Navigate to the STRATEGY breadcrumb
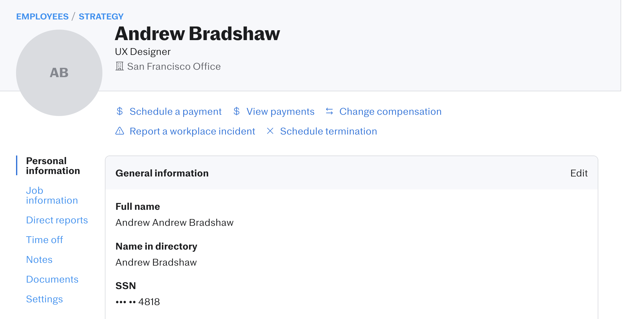Image resolution: width=623 pixels, height=319 pixels. [x=101, y=16]
